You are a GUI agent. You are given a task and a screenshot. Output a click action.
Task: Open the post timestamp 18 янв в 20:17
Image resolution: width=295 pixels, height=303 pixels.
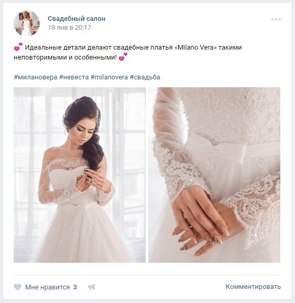(69, 28)
